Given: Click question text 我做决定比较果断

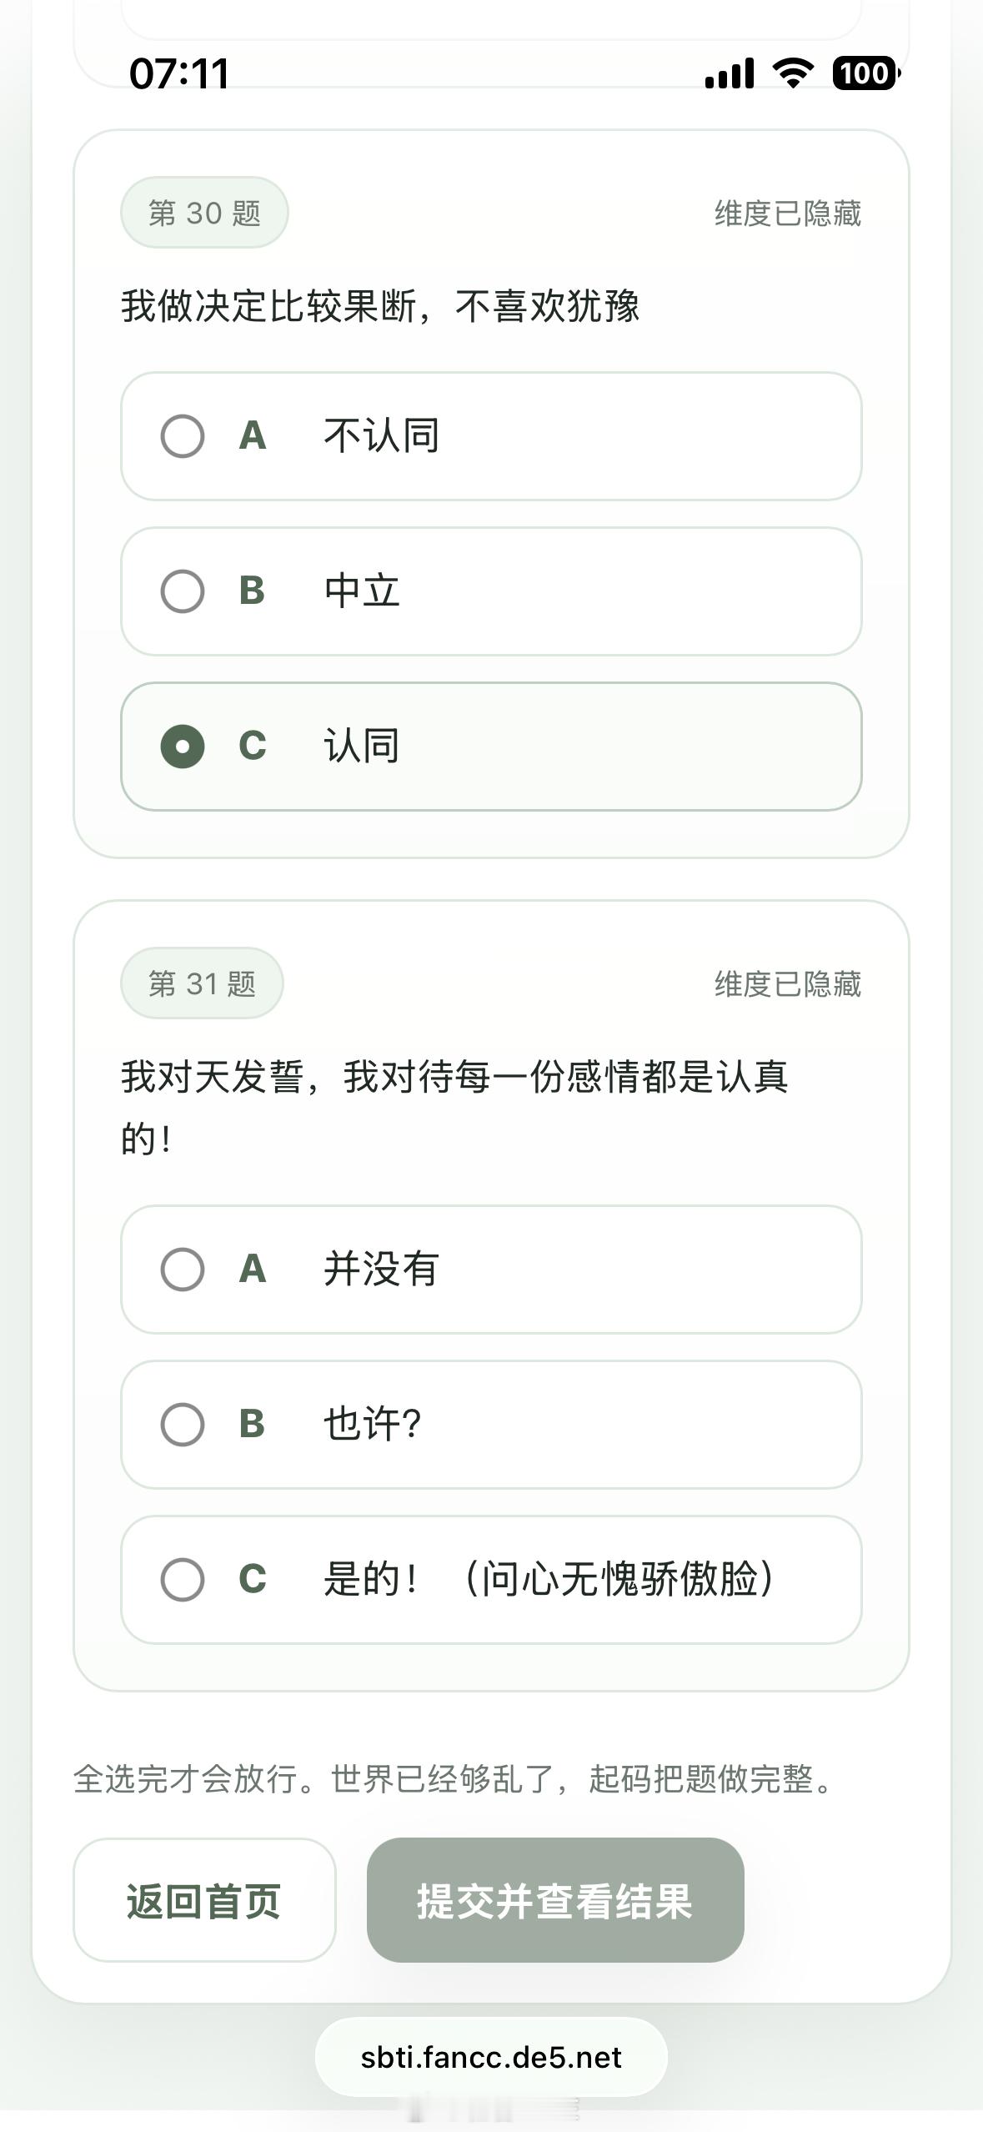Looking at the screenshot, I should pyautogui.click(x=379, y=306).
